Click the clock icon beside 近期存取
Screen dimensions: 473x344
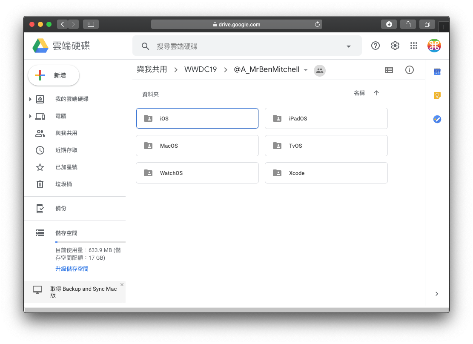[40, 150]
